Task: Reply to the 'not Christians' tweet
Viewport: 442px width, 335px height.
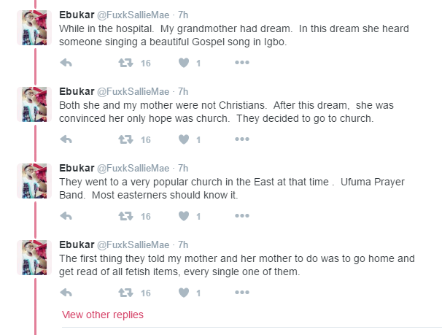Action: pos(66,139)
